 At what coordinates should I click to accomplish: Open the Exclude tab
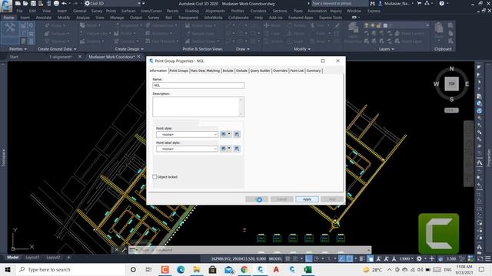pos(241,71)
